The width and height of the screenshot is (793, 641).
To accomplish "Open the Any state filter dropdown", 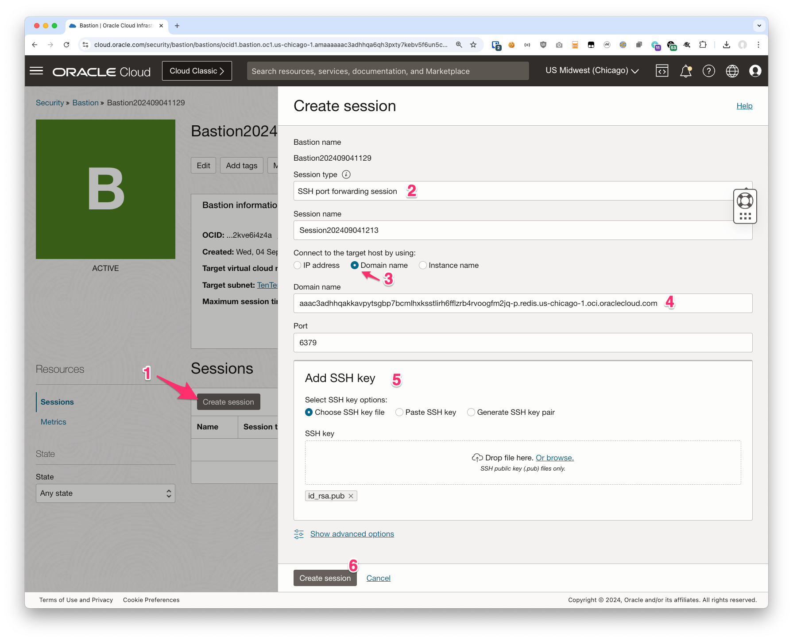I will click(x=105, y=493).
